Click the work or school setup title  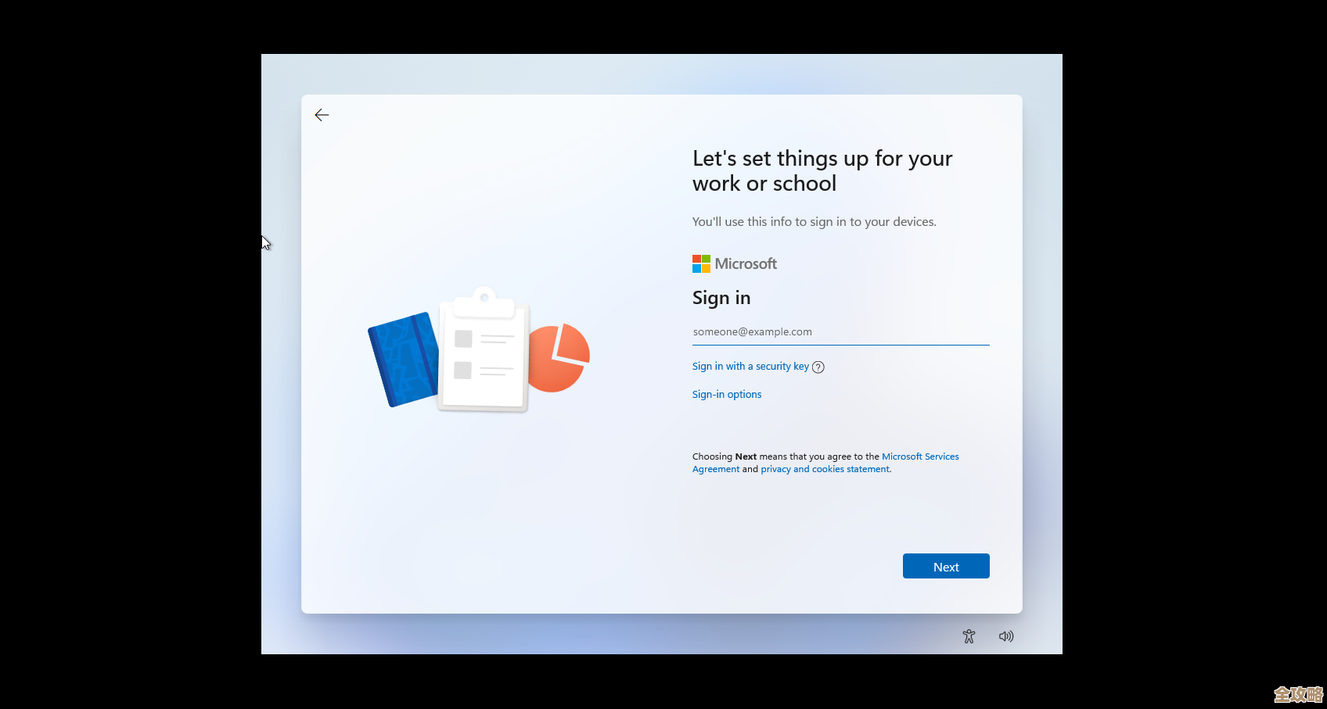coord(822,170)
